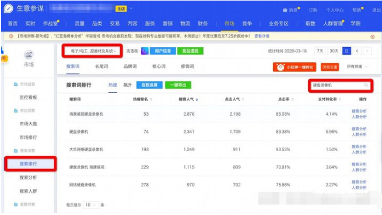Close the yellow announcement banner
Image resolution: width=382 pixels, height=215 pixels.
(x=373, y=37)
